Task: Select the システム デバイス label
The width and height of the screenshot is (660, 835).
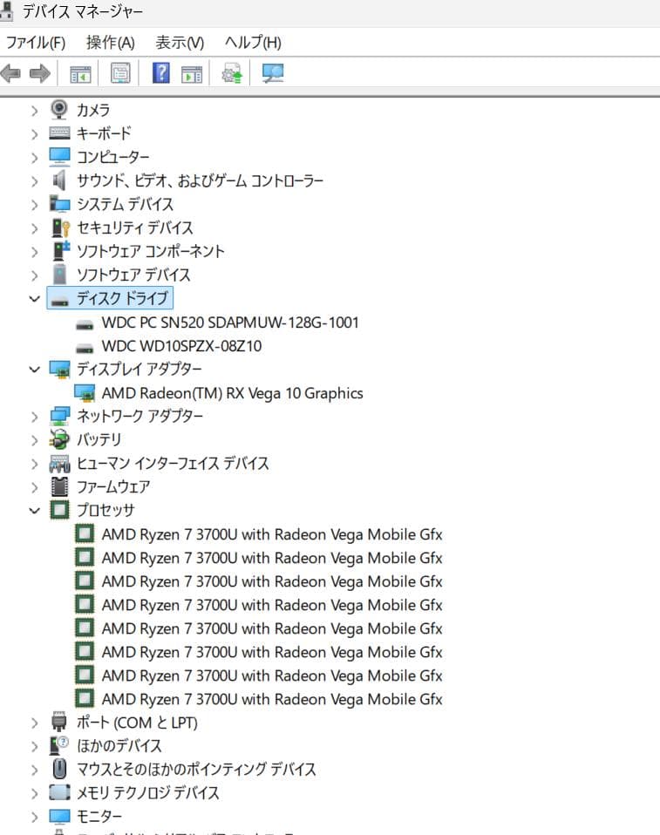Action: tap(126, 204)
